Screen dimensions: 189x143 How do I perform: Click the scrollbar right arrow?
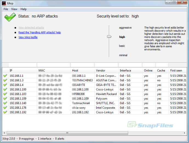tap(185, 133)
